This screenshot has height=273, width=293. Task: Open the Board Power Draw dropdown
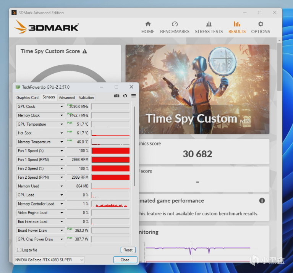[62, 230]
